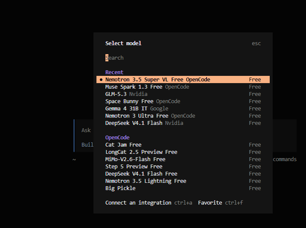Choose Muse Spark 1.3 Free model
Screen dimensions: 306x228
pyautogui.click(x=183, y=87)
